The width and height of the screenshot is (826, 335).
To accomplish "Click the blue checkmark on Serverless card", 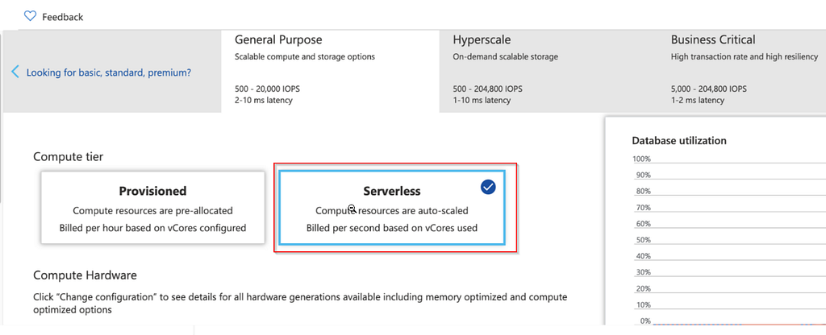I will [488, 187].
